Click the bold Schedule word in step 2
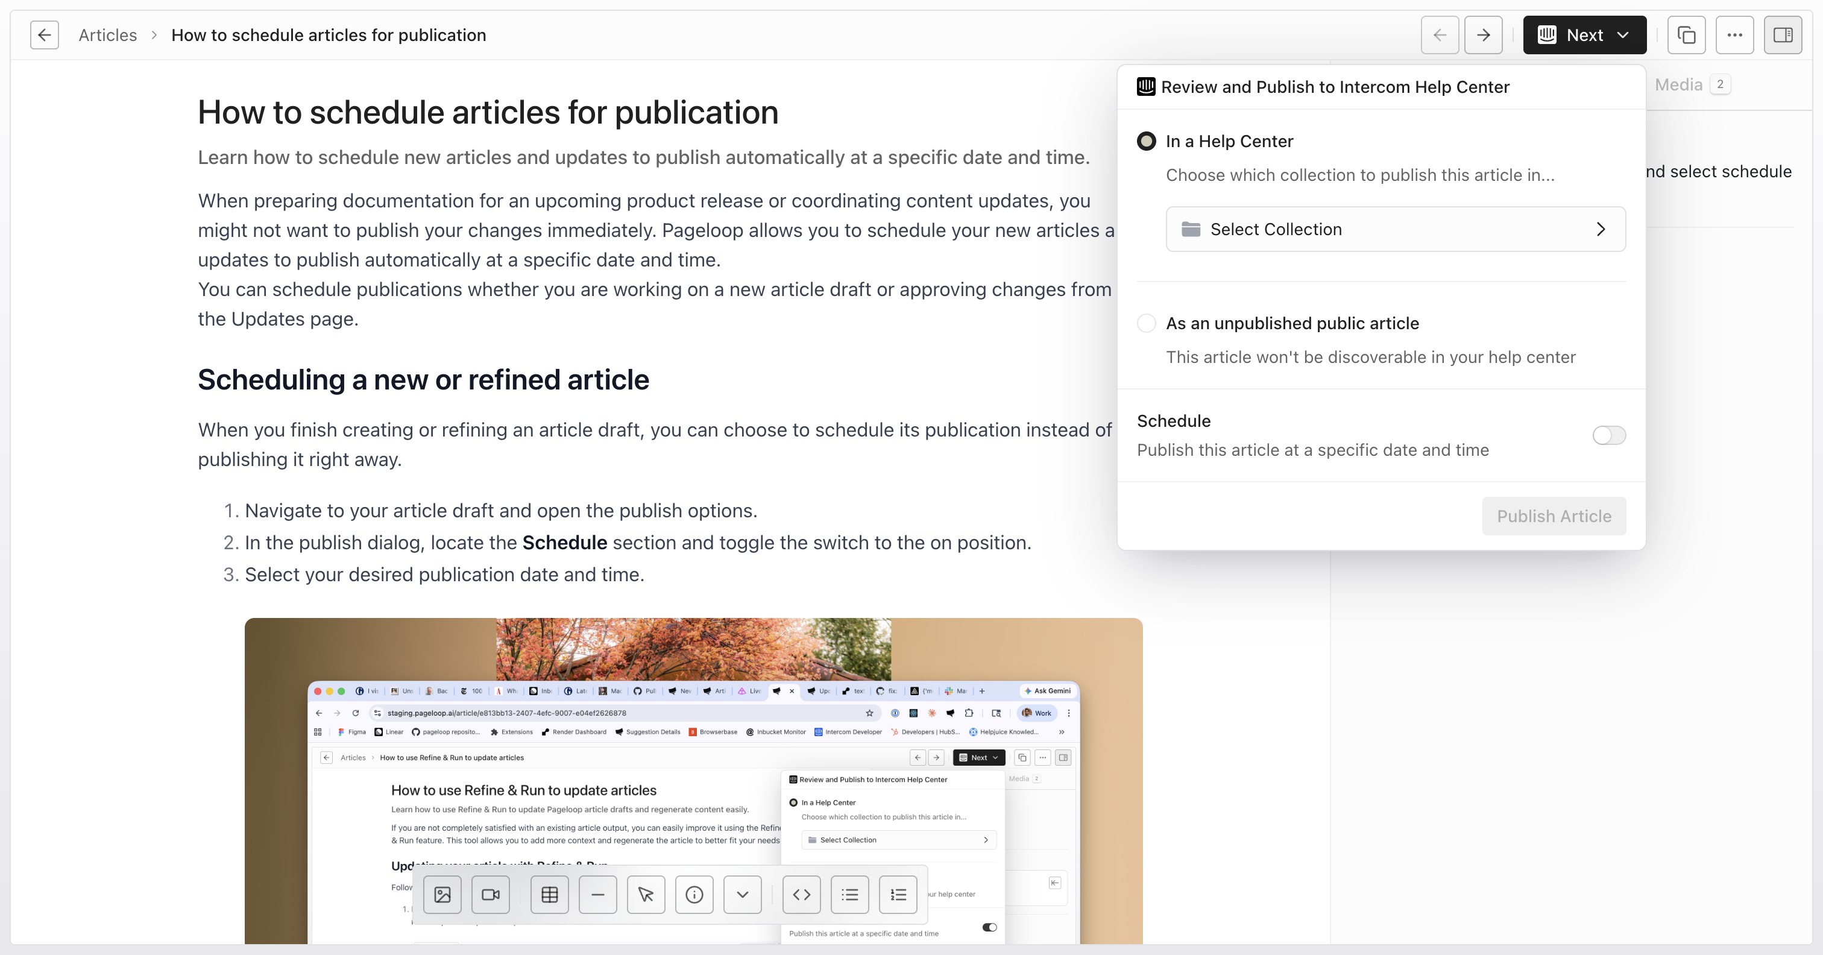The image size is (1823, 955). 565,542
